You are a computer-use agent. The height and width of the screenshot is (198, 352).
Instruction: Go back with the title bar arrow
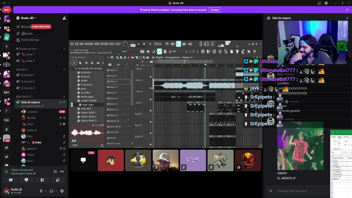point(4,3)
